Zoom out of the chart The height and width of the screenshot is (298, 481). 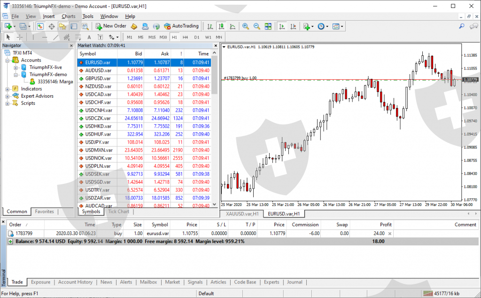click(257, 26)
